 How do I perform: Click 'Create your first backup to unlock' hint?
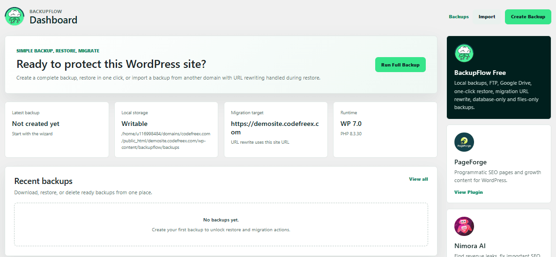221,230
